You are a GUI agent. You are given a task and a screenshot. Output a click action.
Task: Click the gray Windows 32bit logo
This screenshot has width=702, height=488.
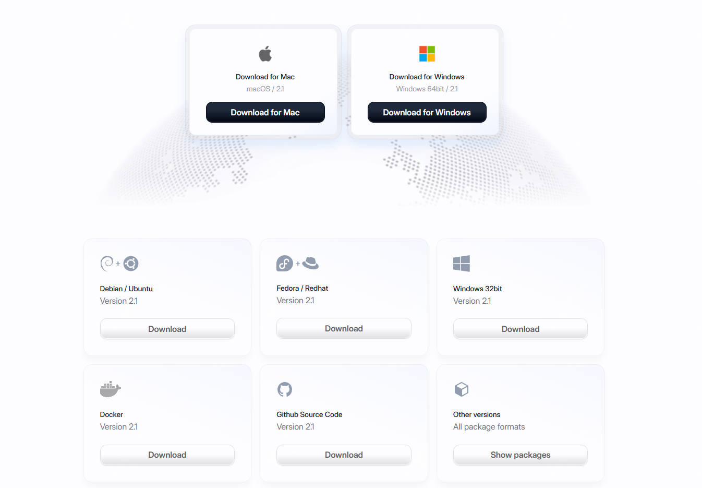point(462,264)
